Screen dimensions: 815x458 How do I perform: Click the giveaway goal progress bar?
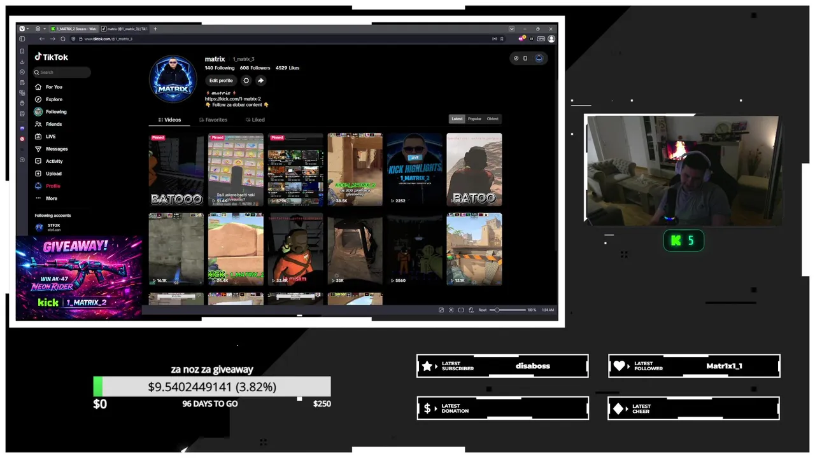pyautogui.click(x=212, y=387)
